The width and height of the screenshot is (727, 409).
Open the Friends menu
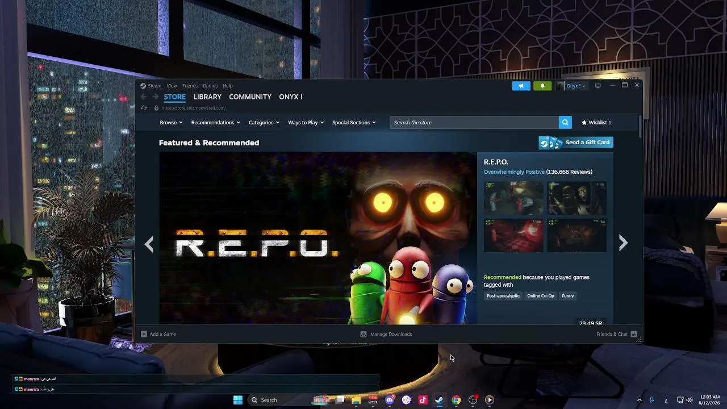(x=190, y=86)
